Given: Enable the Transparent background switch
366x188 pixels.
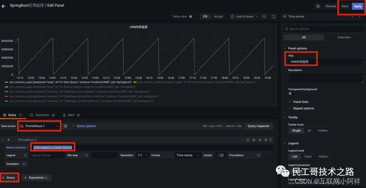Looking at the screenshot, I should (291, 93).
